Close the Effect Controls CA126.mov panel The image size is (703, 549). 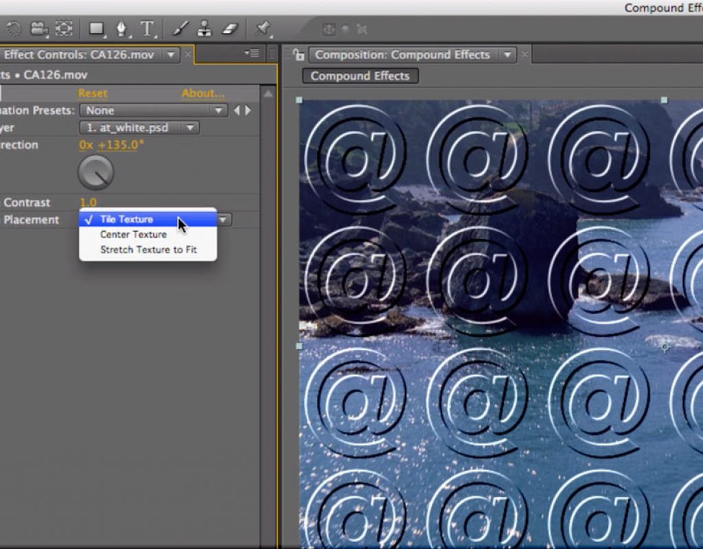[188, 55]
